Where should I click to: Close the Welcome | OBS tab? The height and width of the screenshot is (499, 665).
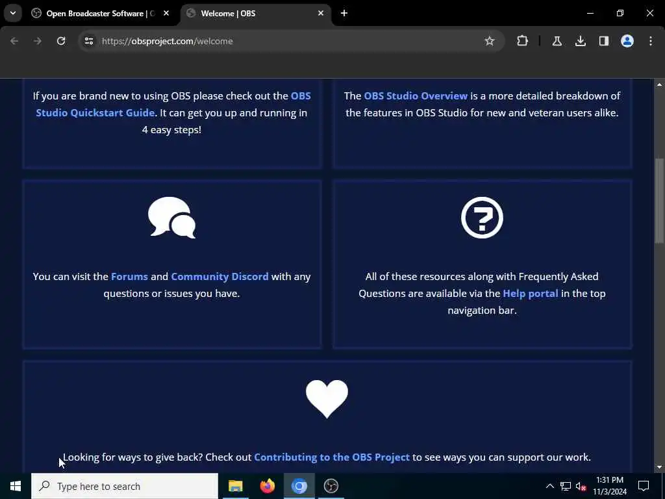click(321, 13)
